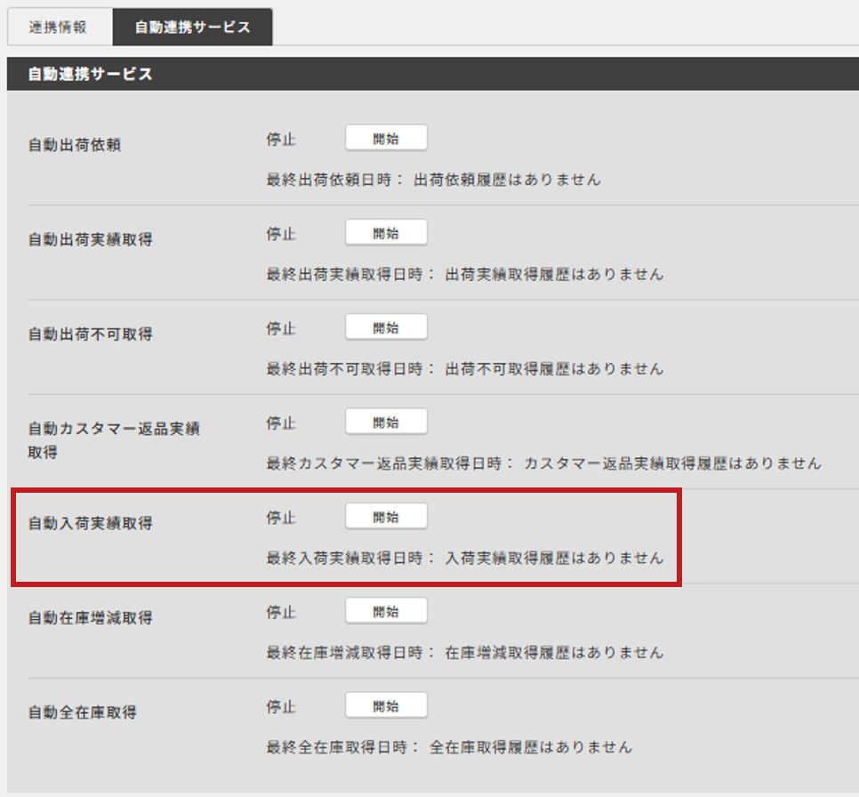Viewport: 859px width, 797px height.
Task: Click the 自動連携サービス section header
Action: [x=433, y=74]
